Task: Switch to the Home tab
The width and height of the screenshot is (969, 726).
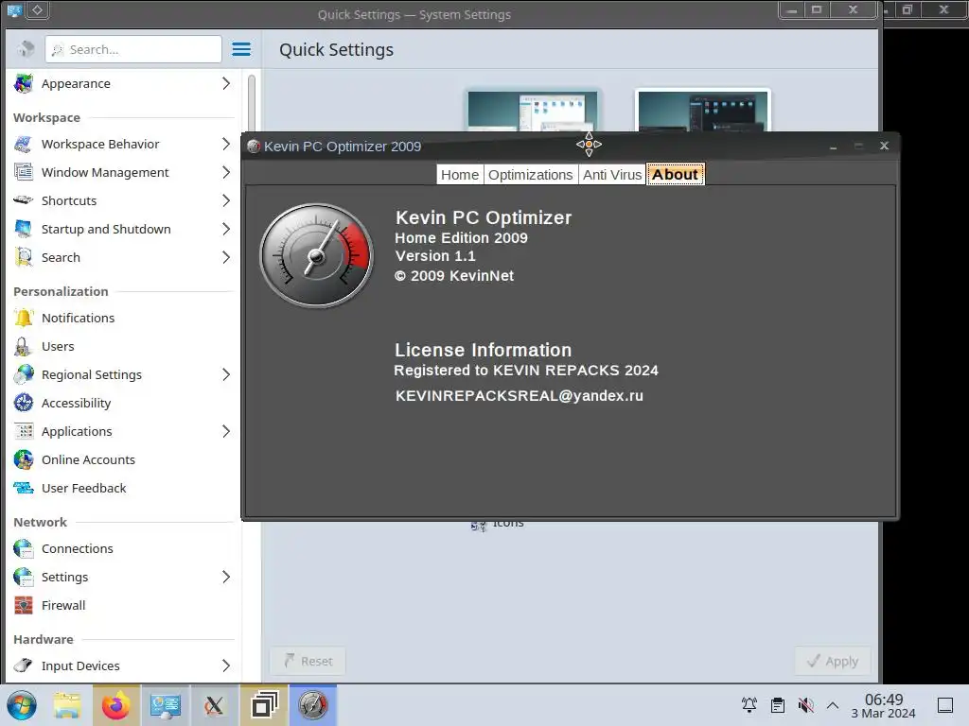Action: point(459,175)
